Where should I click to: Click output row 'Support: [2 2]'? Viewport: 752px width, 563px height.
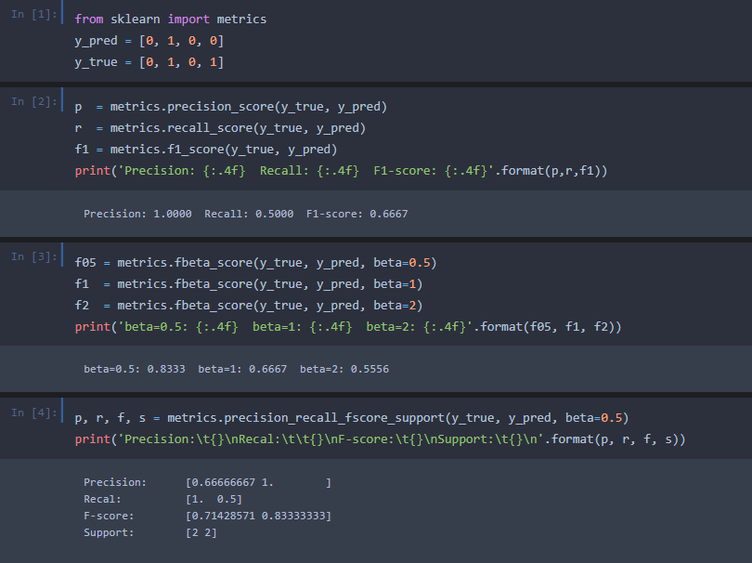[150, 532]
